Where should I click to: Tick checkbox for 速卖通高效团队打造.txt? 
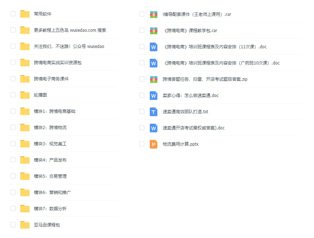[x=142, y=111]
